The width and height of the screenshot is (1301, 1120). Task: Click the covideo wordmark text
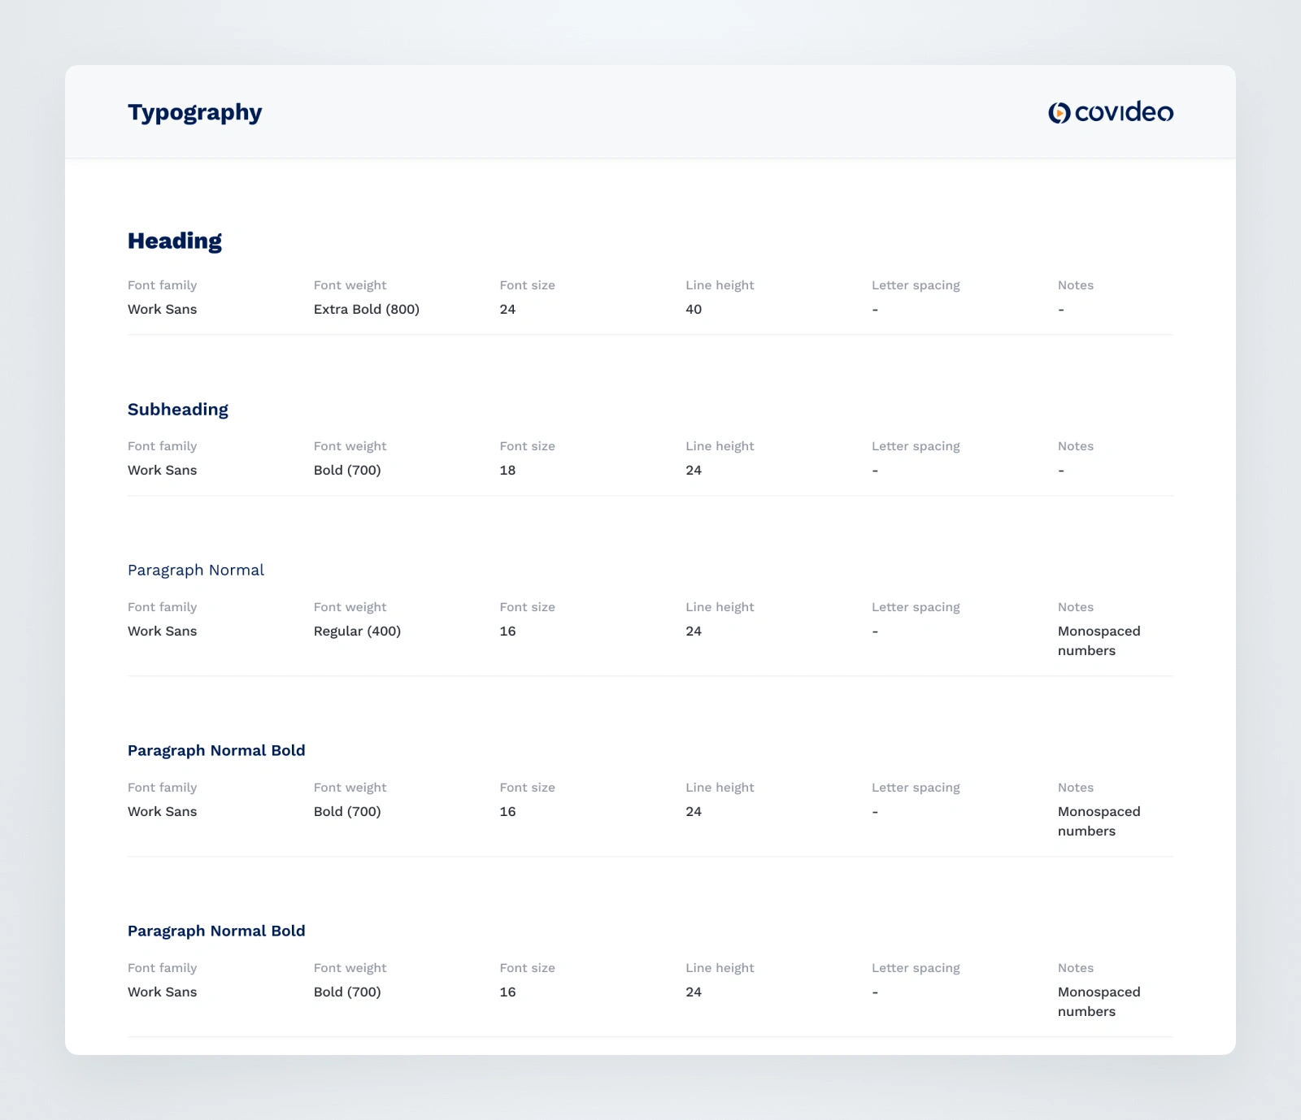pos(1124,112)
